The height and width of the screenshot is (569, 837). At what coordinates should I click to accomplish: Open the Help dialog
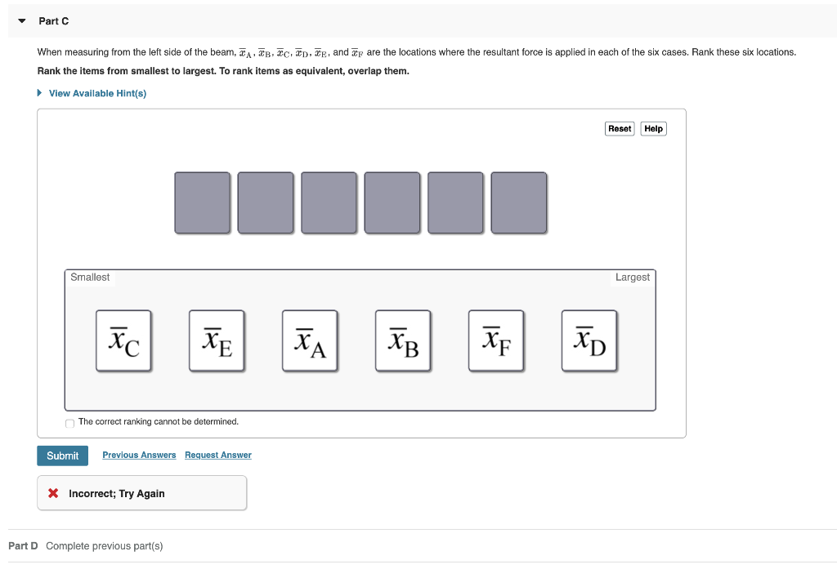(x=652, y=128)
